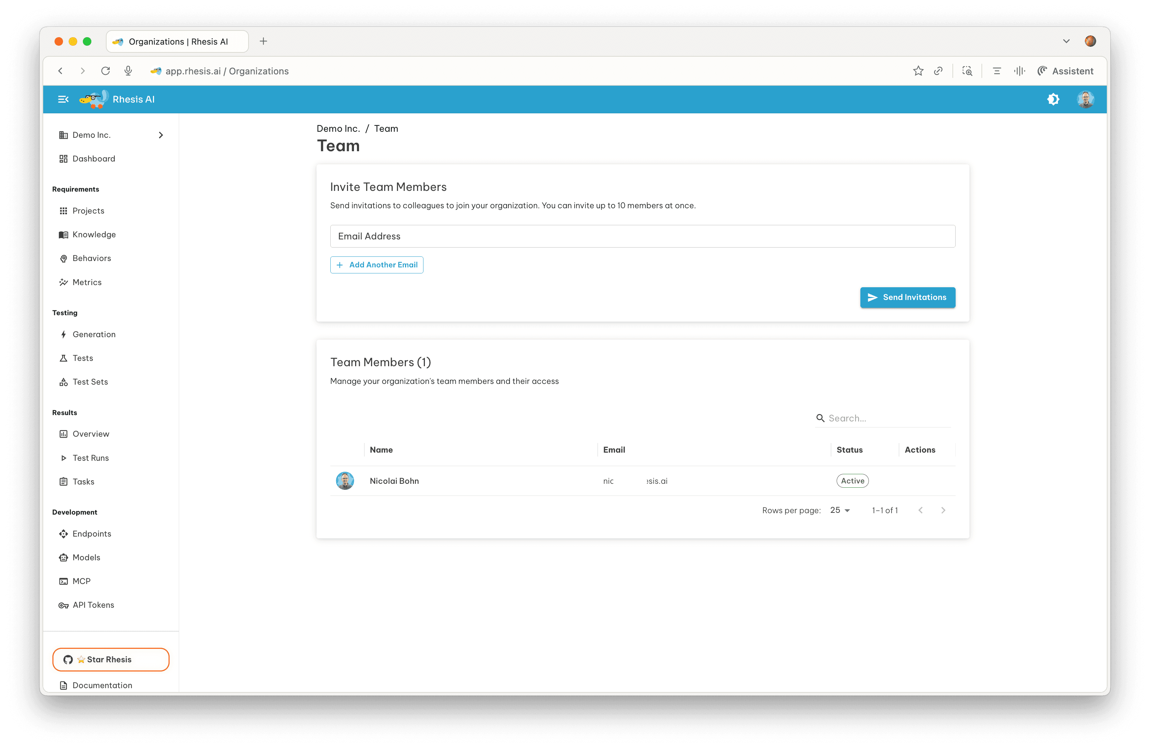The image size is (1150, 748).
Task: Open Behaviors under Requirements
Action: (x=92, y=258)
